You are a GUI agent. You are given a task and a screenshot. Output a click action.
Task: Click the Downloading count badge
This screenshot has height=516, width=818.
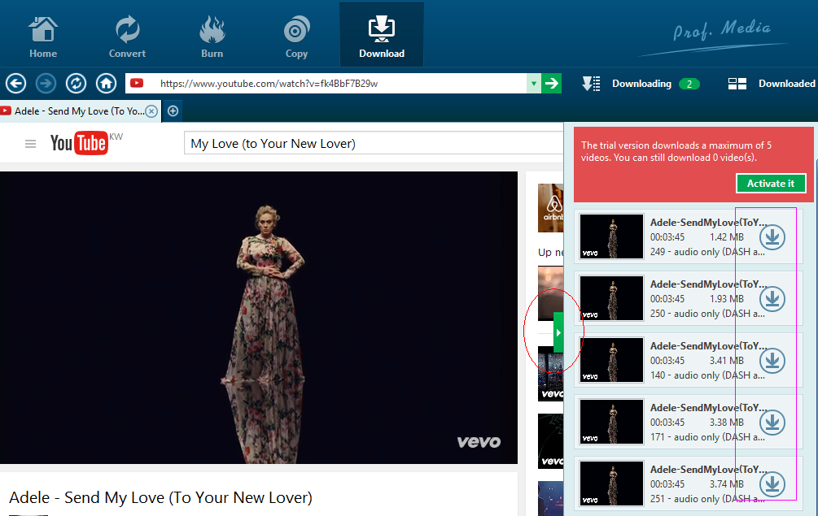pyautogui.click(x=689, y=84)
